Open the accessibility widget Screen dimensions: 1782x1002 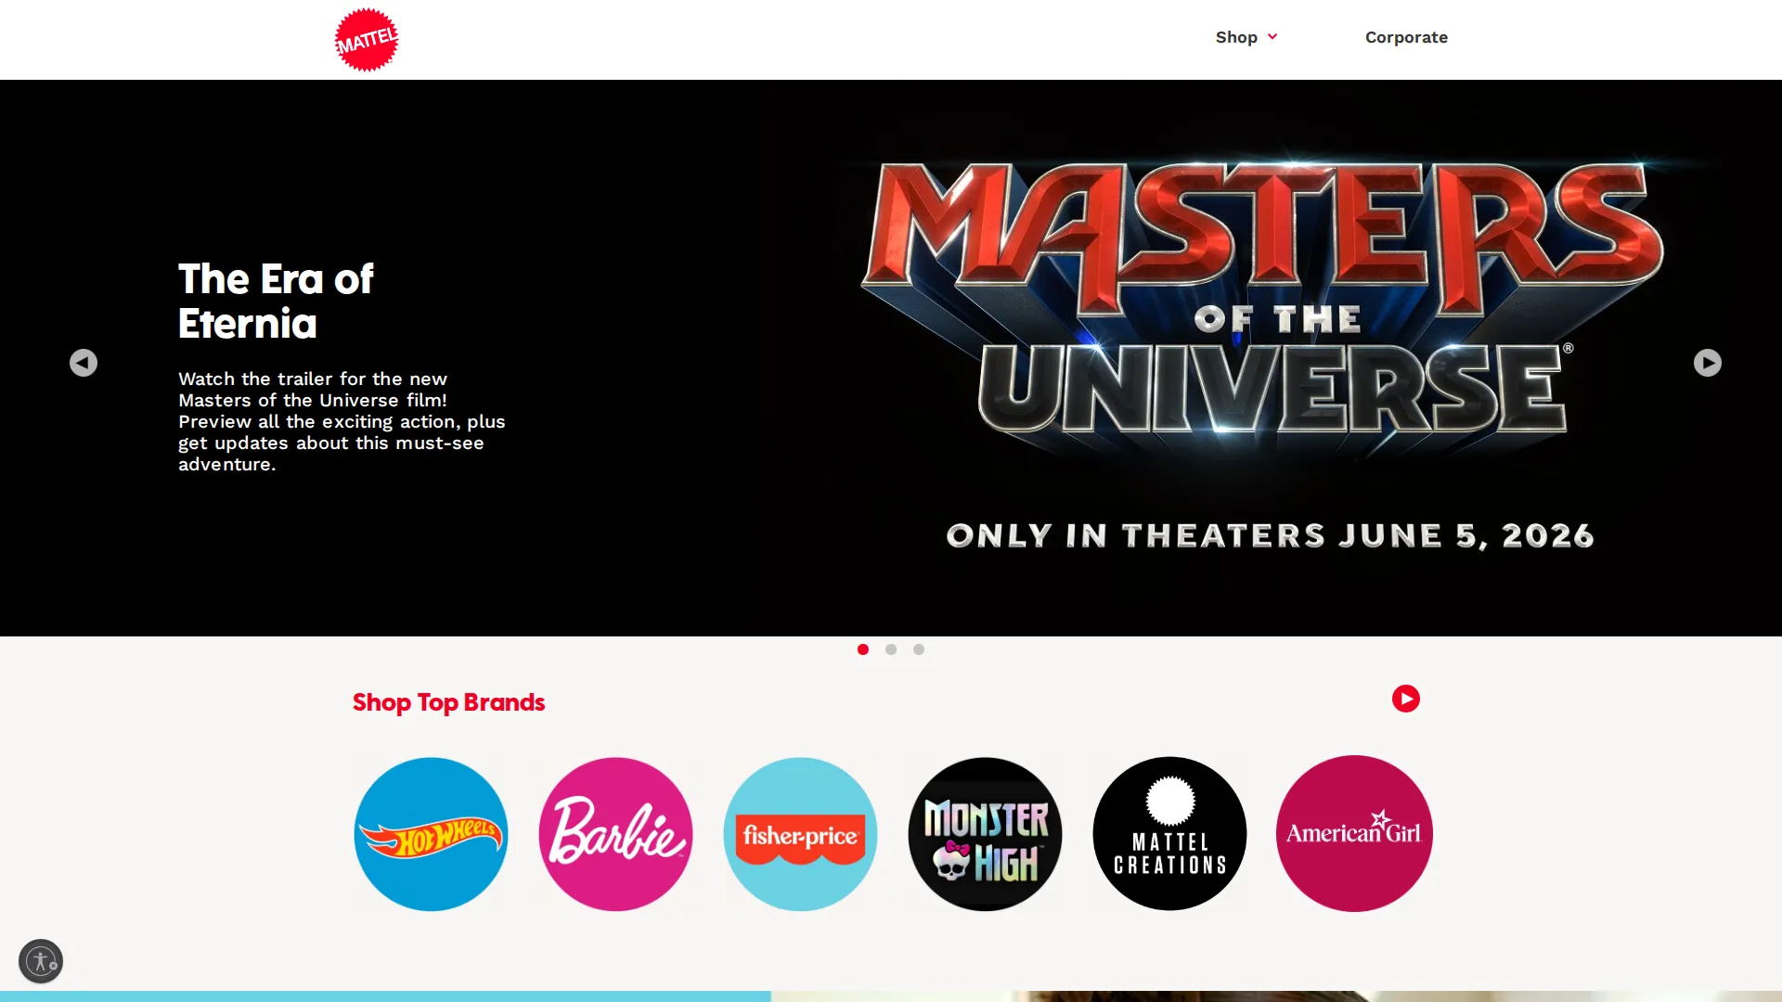tap(41, 961)
